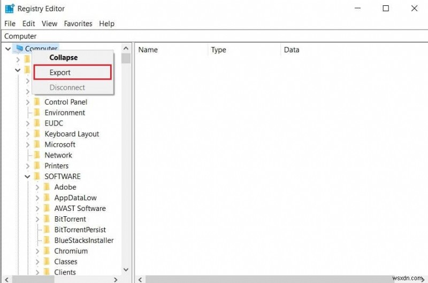Expand the Keyboard Layout key
This screenshot has width=428, height=283.
(28, 133)
